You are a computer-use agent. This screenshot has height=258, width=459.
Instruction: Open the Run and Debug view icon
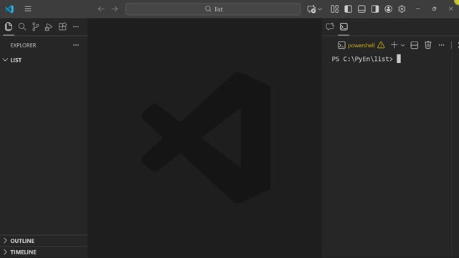(x=49, y=27)
